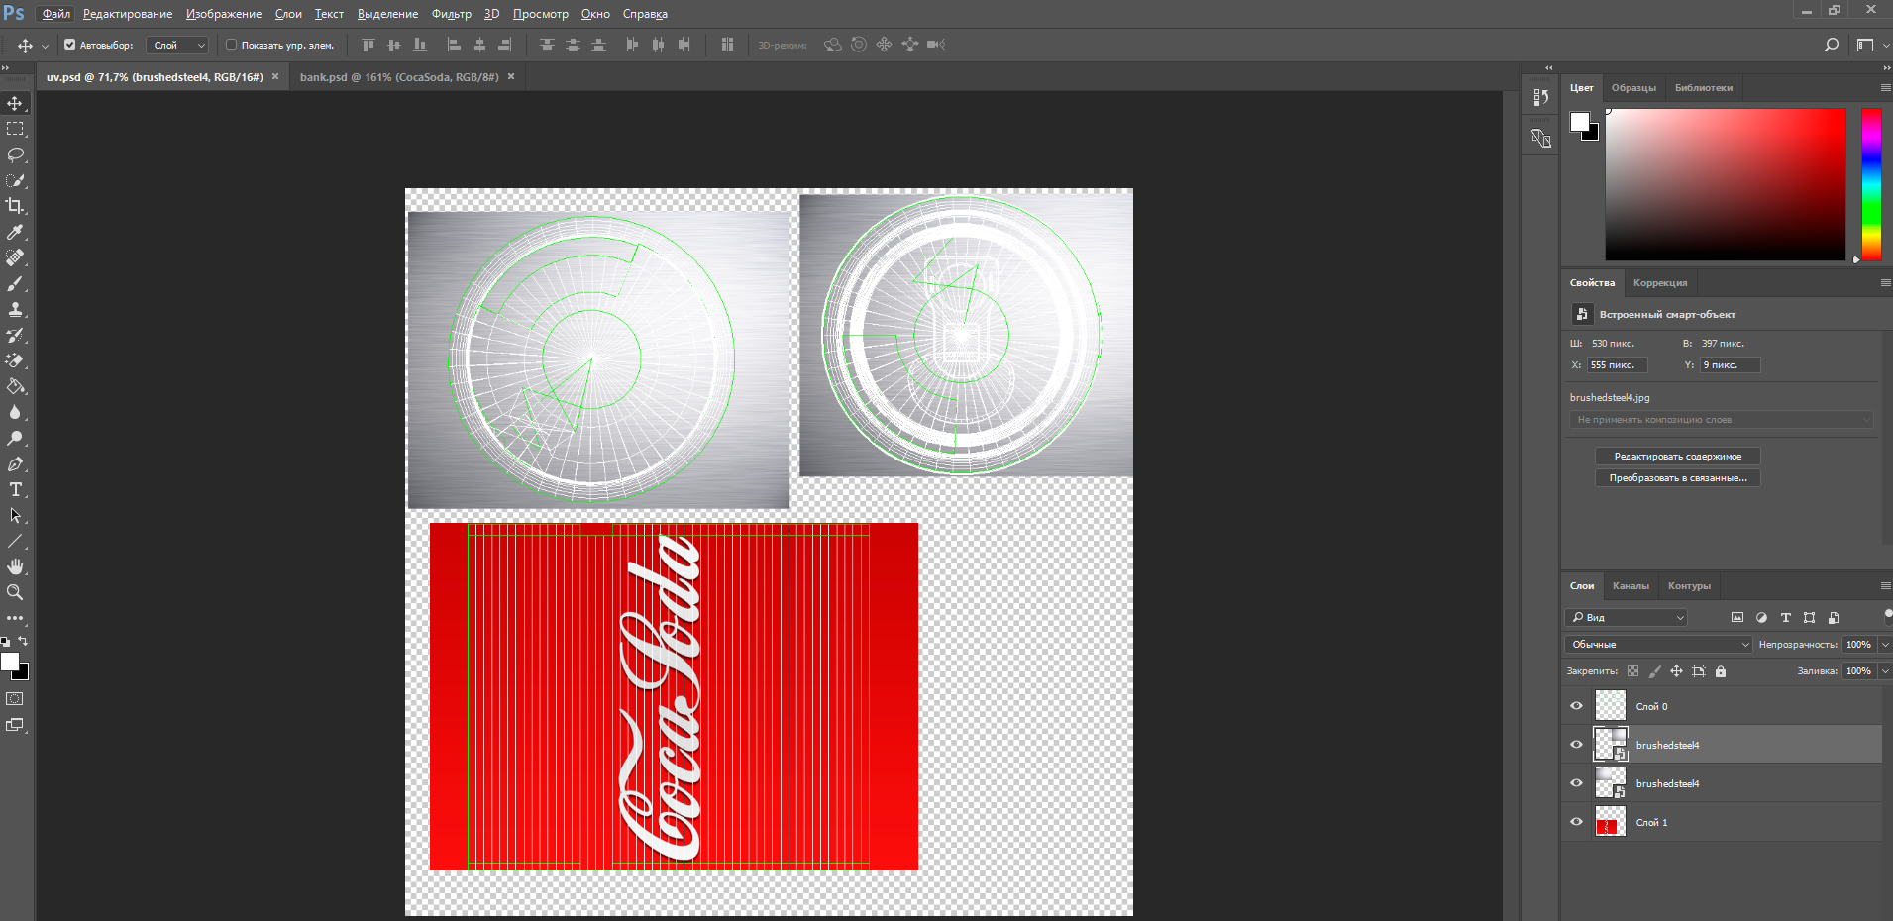Click the lock all layer icon
The image size is (1893, 921).
(x=1721, y=671)
